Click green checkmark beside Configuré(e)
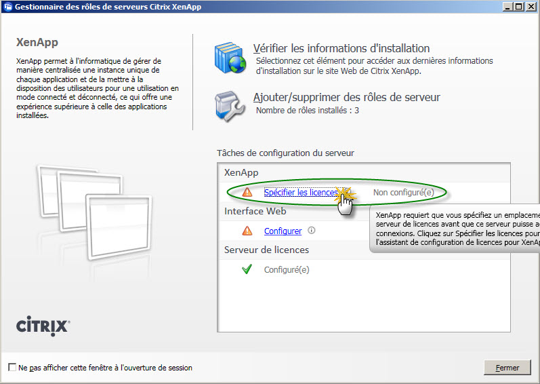Image resolution: width=540 pixels, height=384 pixels. click(247, 269)
